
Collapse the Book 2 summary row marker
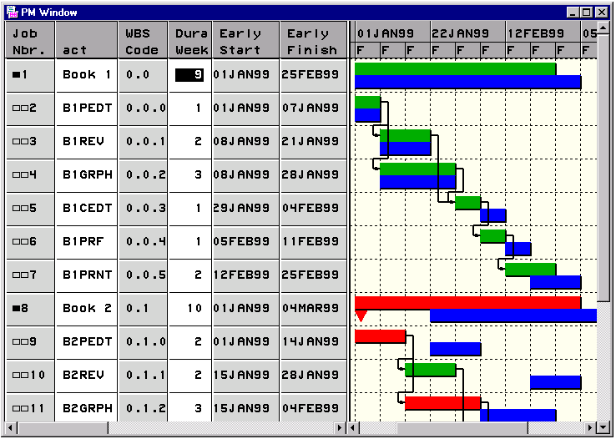click(x=16, y=308)
